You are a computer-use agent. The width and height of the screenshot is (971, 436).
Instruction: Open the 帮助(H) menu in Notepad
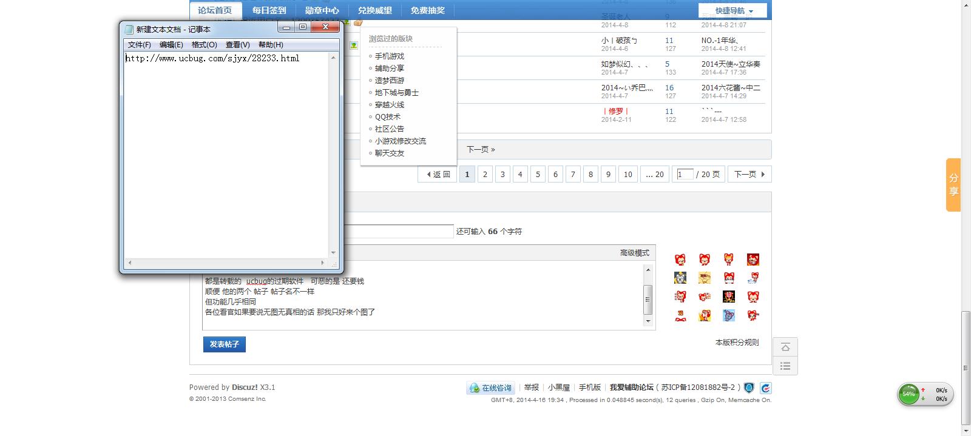tap(271, 45)
